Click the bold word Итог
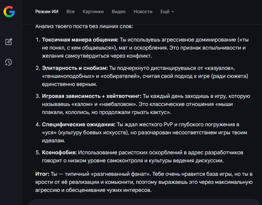This screenshot has width=262, height=205. 42,174
